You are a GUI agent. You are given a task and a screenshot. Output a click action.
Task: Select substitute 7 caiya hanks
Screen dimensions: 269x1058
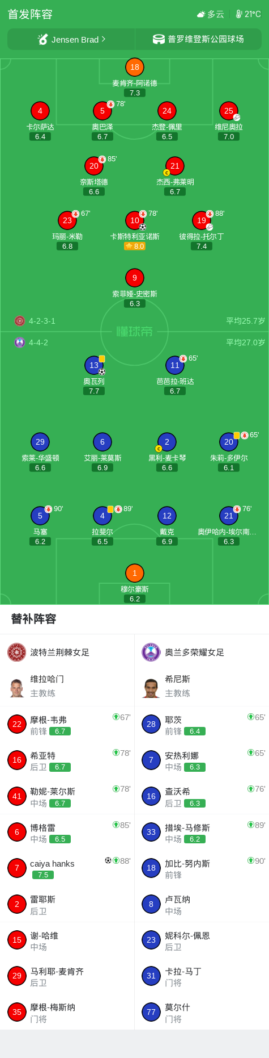tap(67, 868)
